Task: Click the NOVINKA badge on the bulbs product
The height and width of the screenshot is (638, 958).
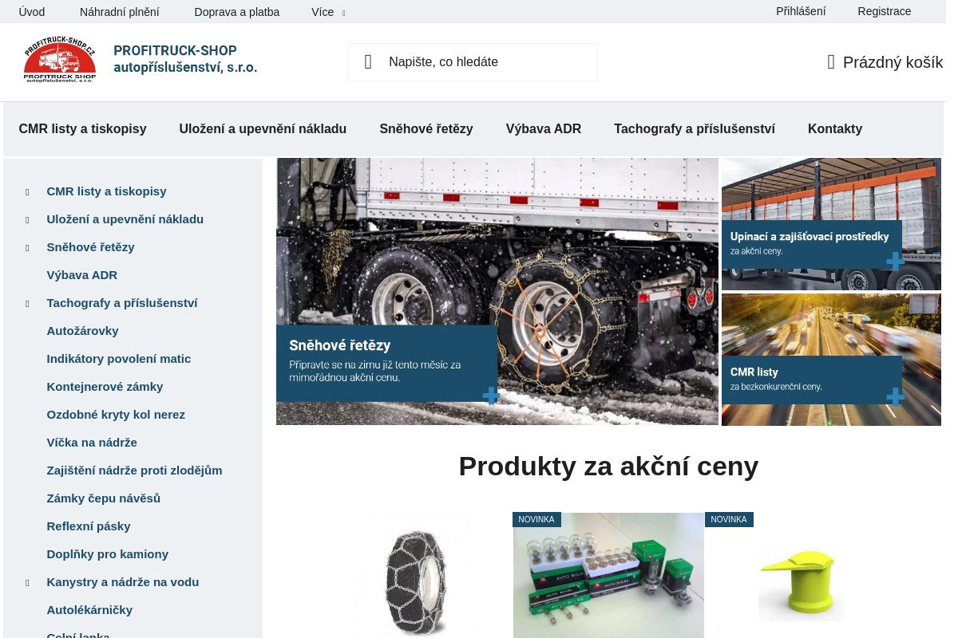Action: pos(536,518)
